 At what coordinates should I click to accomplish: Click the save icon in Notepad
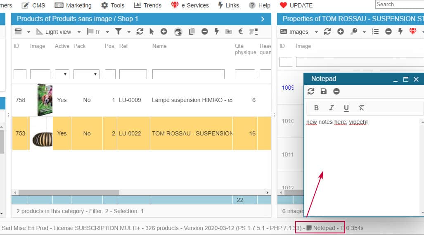coord(324,91)
